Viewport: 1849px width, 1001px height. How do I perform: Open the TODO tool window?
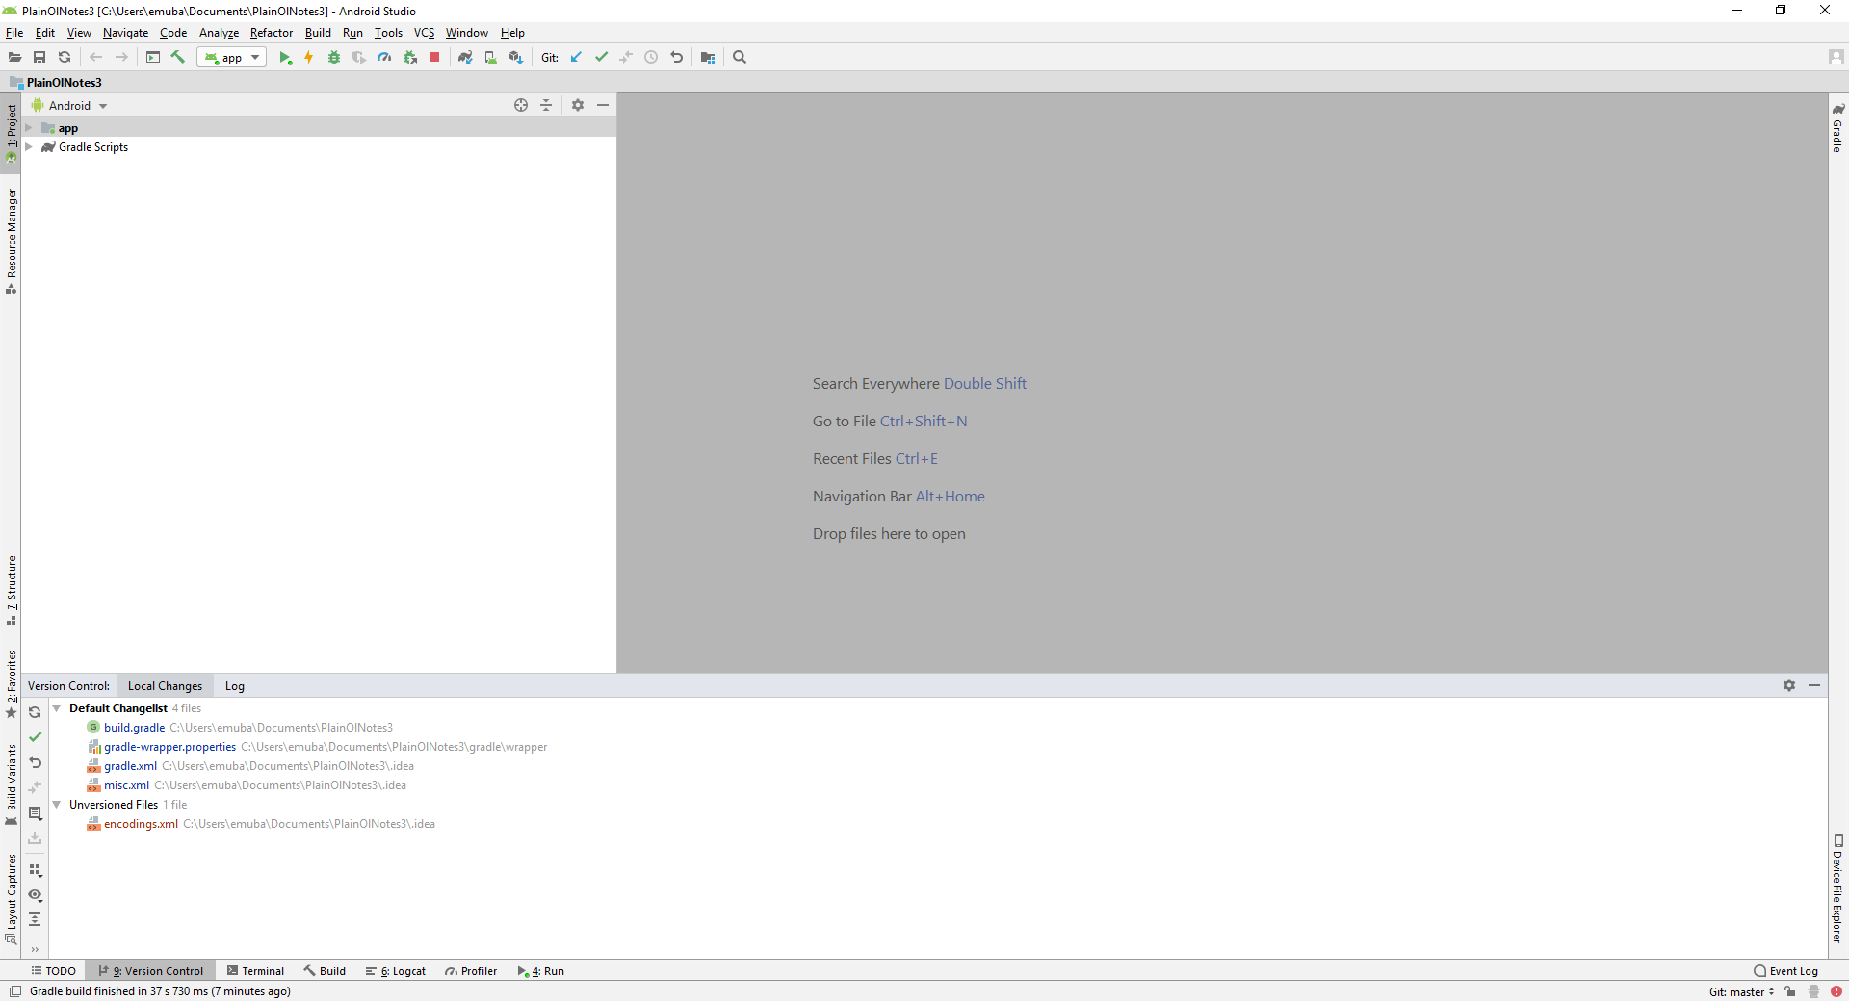coord(53,971)
